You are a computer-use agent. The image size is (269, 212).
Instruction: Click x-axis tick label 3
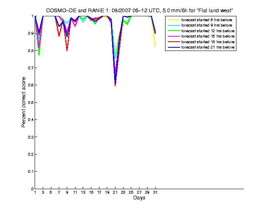coord(43,192)
